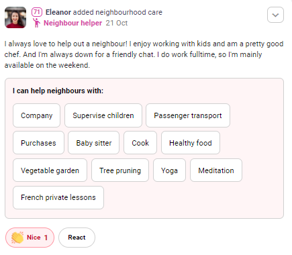Select the Supervise children tag
The width and height of the screenshot is (292, 255).
103,115
